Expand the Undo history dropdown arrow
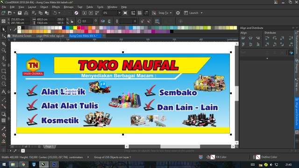This screenshot has width=299, height=168. [59, 13]
